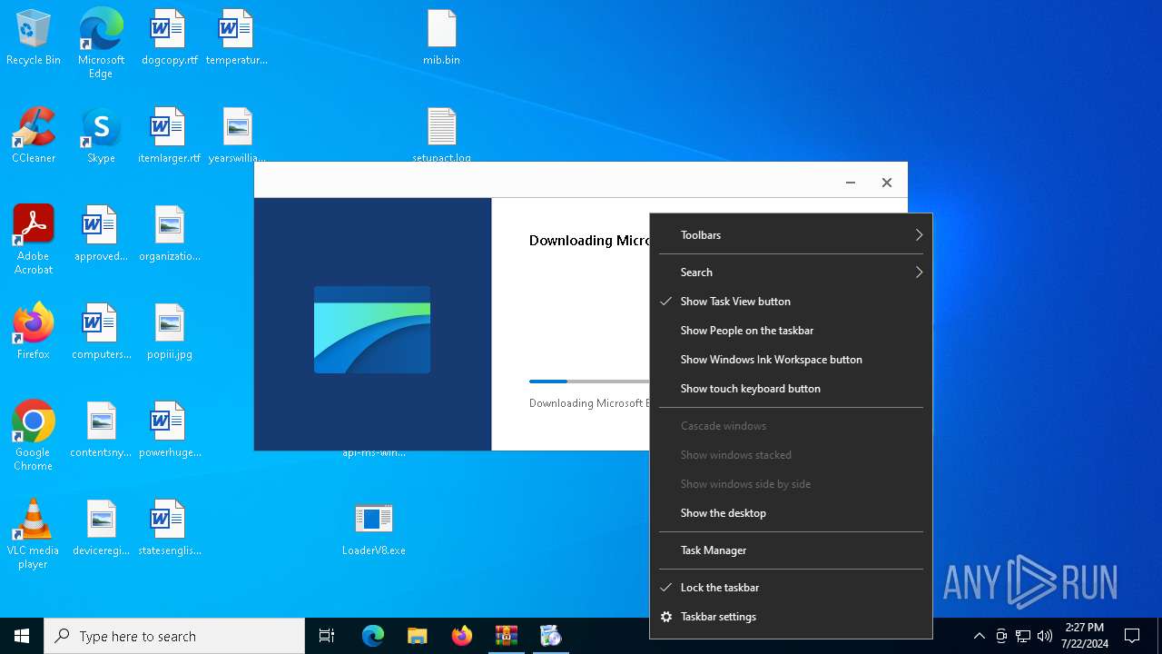Switch to the installer taskbar icon
The height and width of the screenshot is (654, 1162).
550,636
